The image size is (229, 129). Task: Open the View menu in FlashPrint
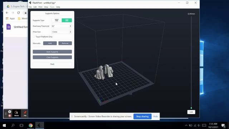tap(46, 7)
